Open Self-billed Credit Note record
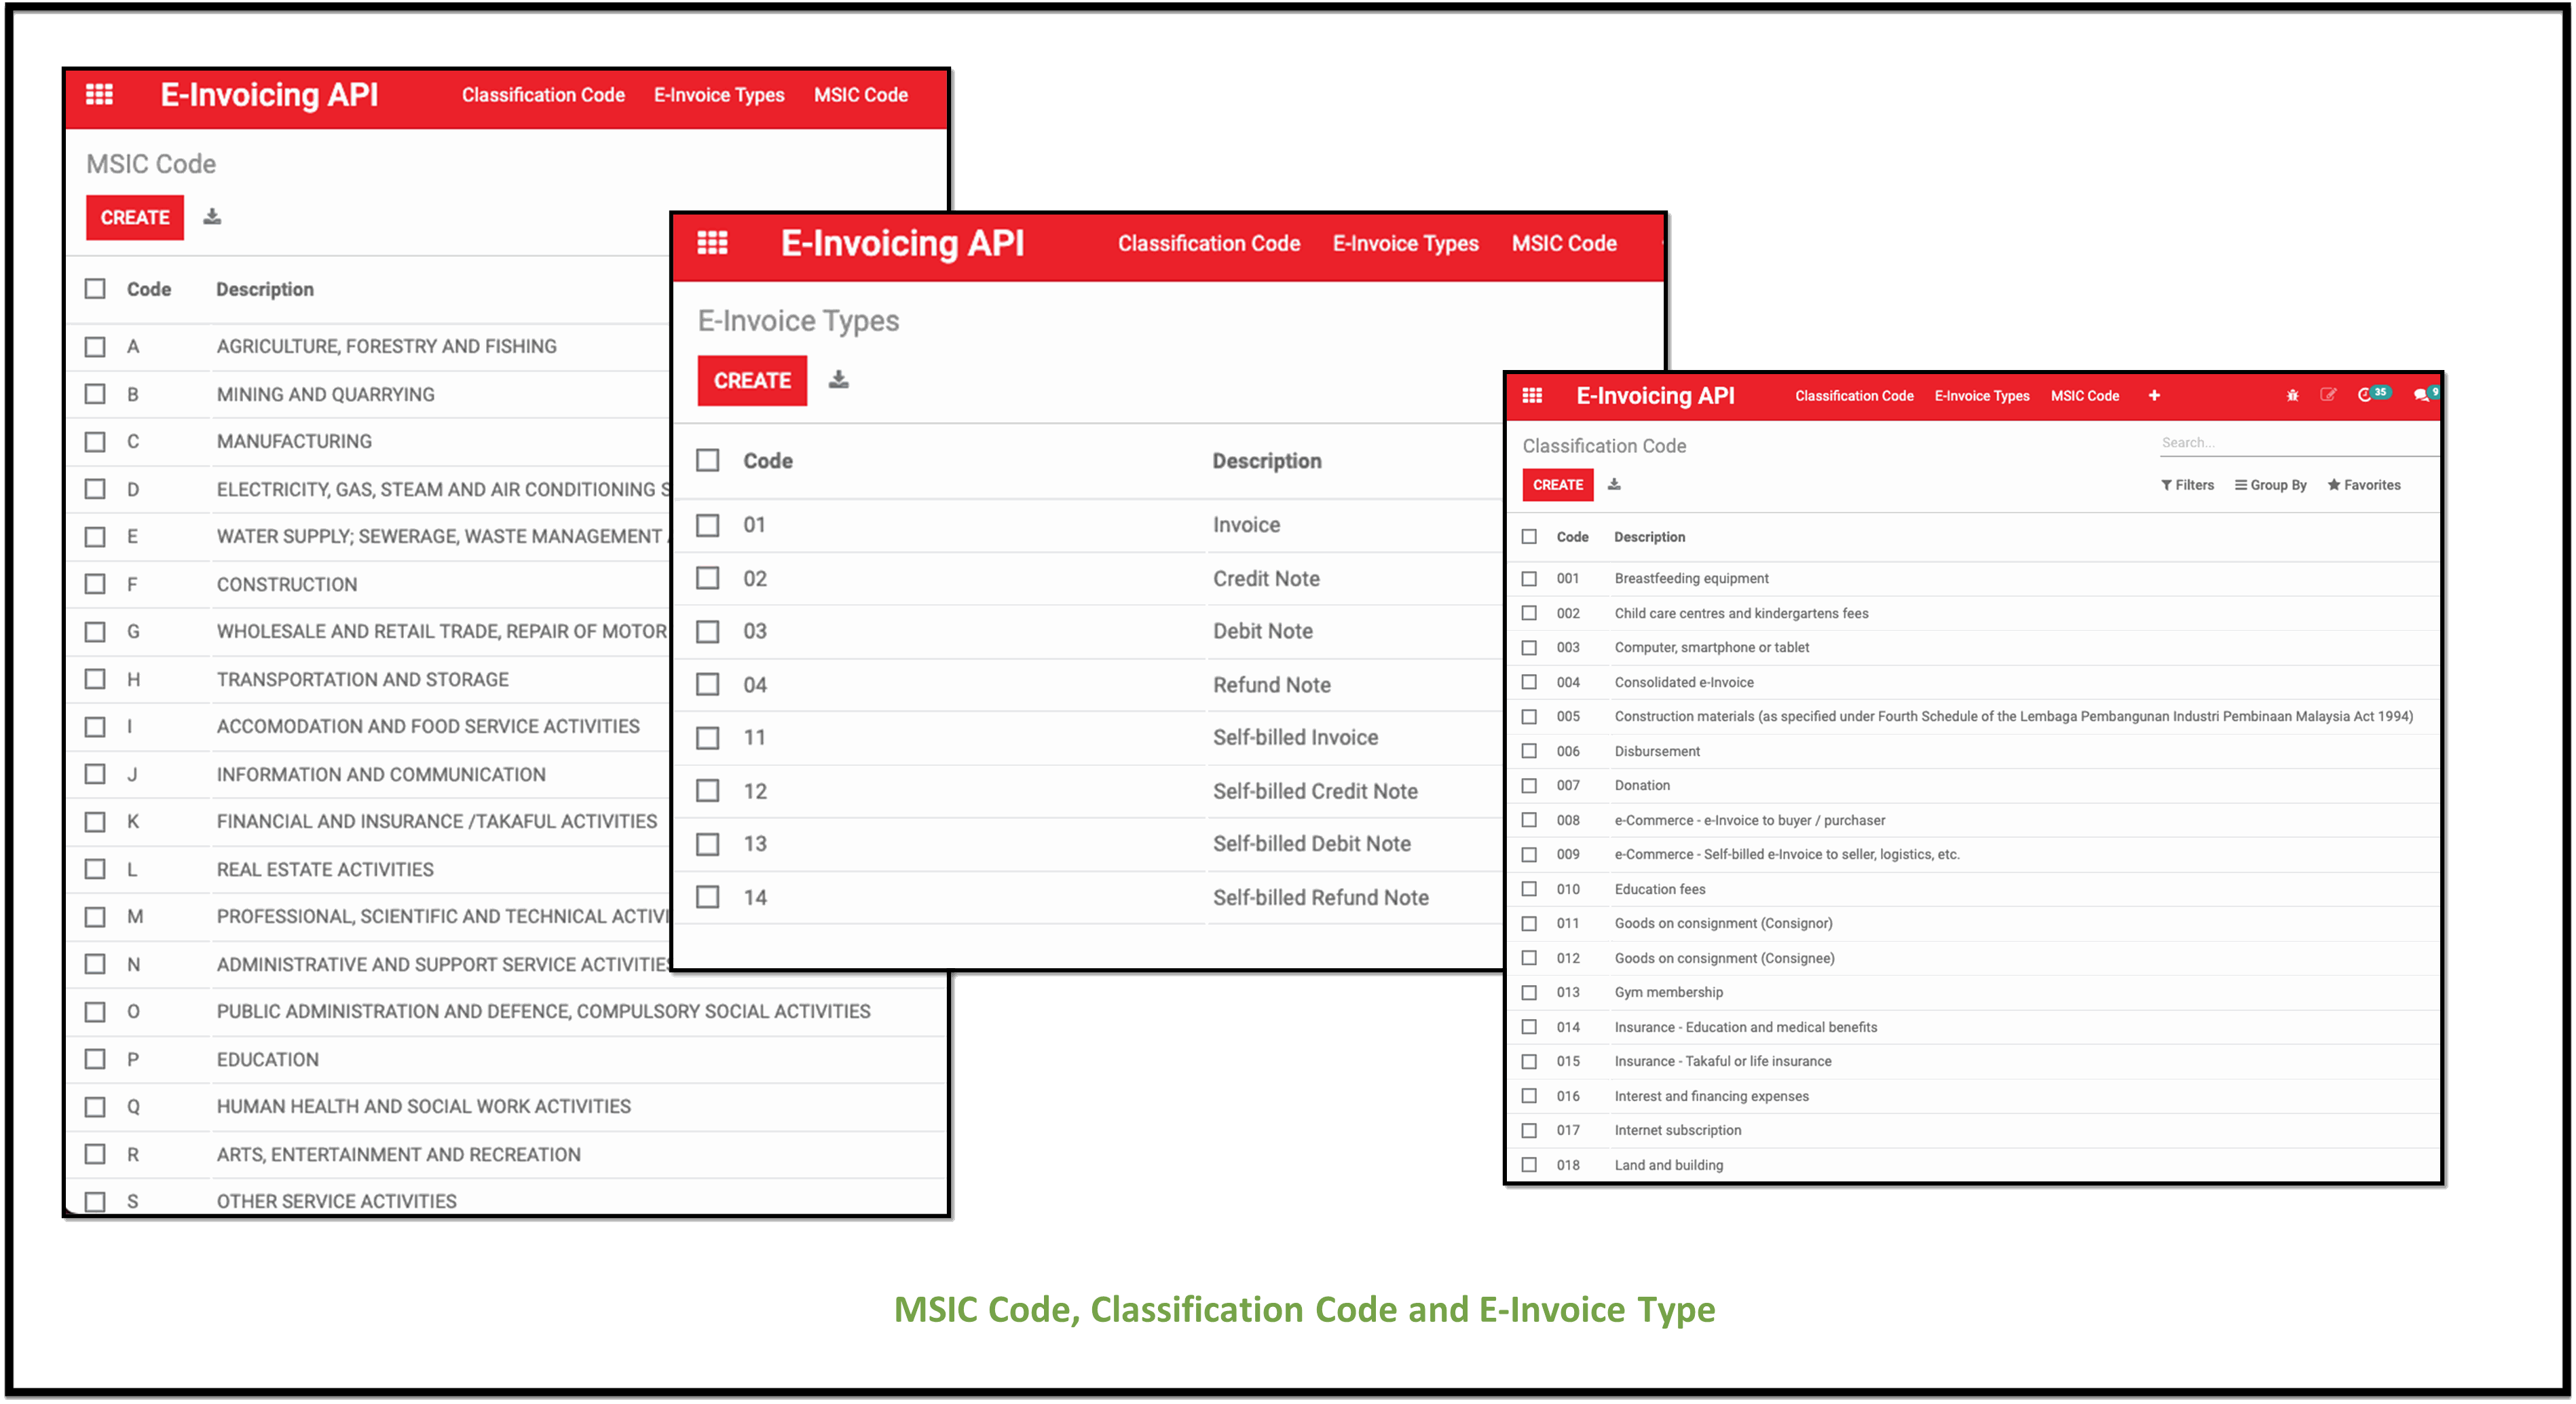2576x1404 pixels. [1315, 791]
